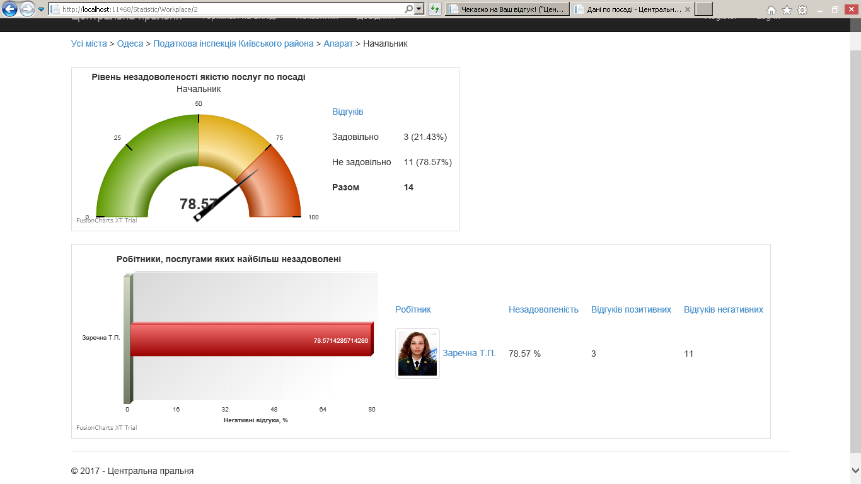Open the browser Tools gear menu

802,10
